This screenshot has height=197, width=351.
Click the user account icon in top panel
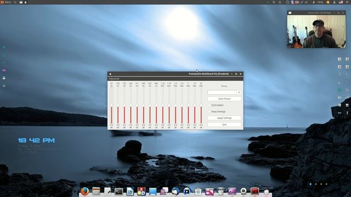(334, 2)
